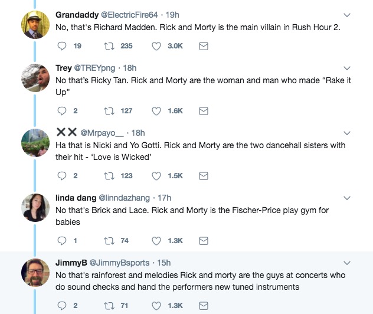Viewport: 373px width, 314px height.
Task: Open chevron menu on linda dang's tweet
Action: pyautogui.click(x=347, y=198)
